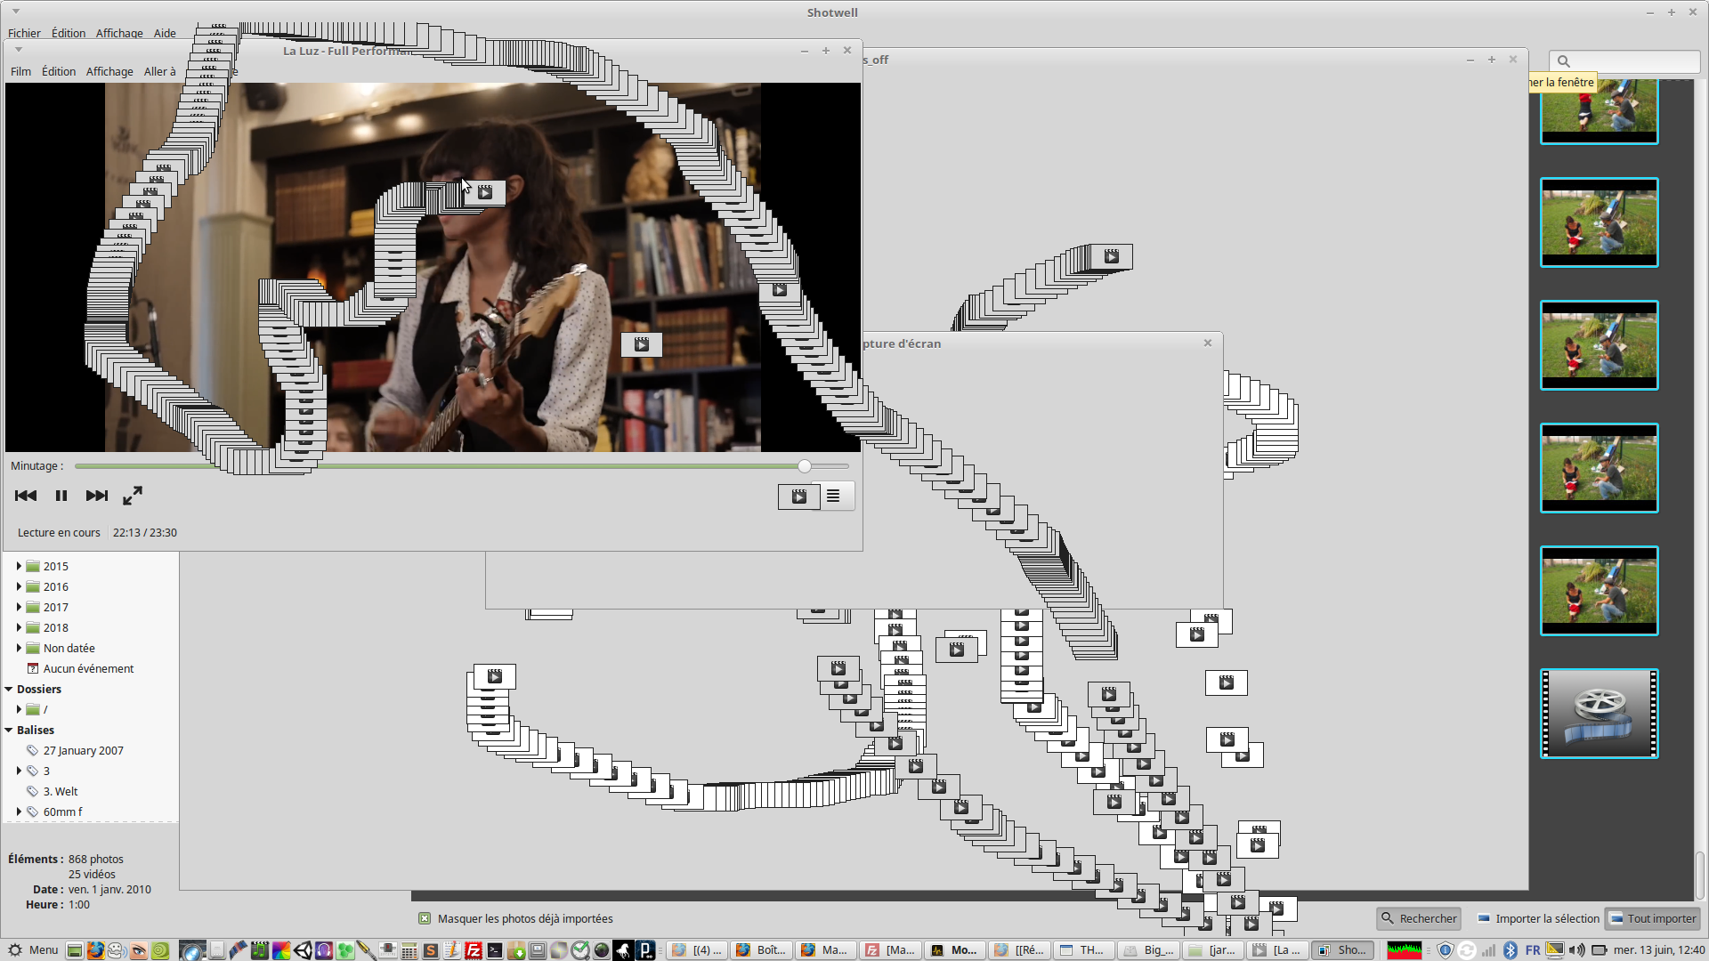Viewport: 1709px width, 961px height.
Task: Collapse the Dossiers section
Action: 9,689
